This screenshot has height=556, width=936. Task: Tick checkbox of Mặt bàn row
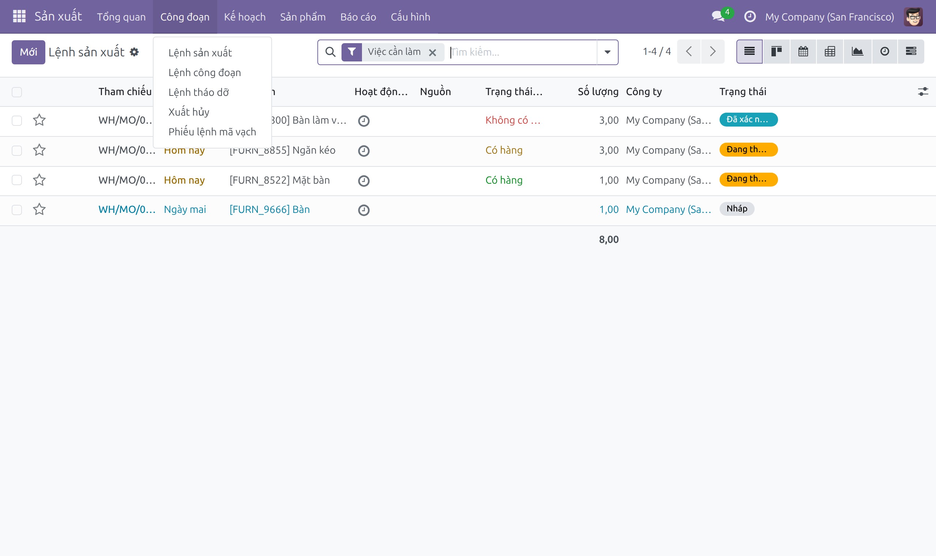pos(17,180)
